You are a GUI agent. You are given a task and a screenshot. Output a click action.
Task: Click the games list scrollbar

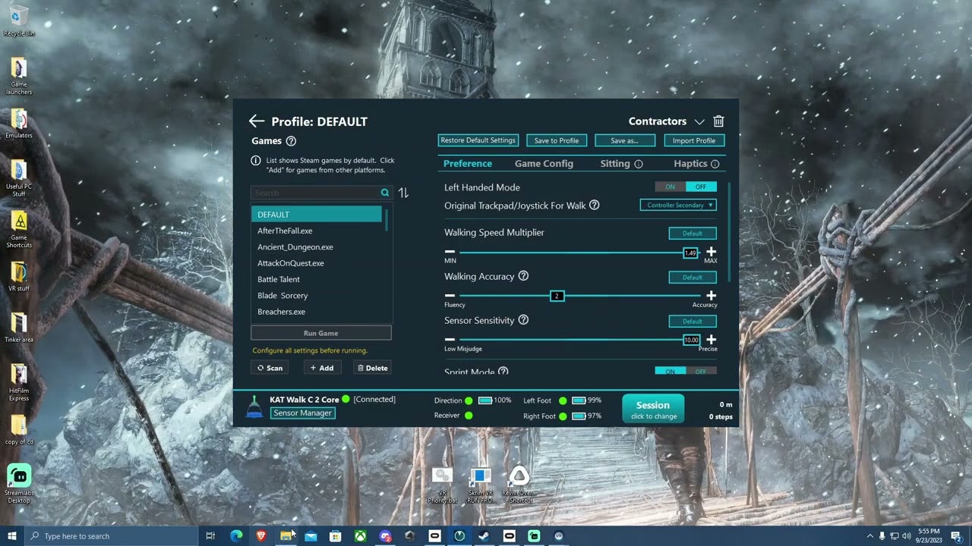(387, 220)
